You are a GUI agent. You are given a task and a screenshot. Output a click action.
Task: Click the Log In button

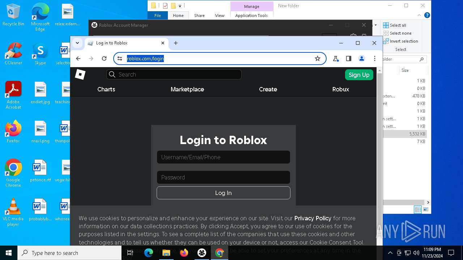(224, 193)
